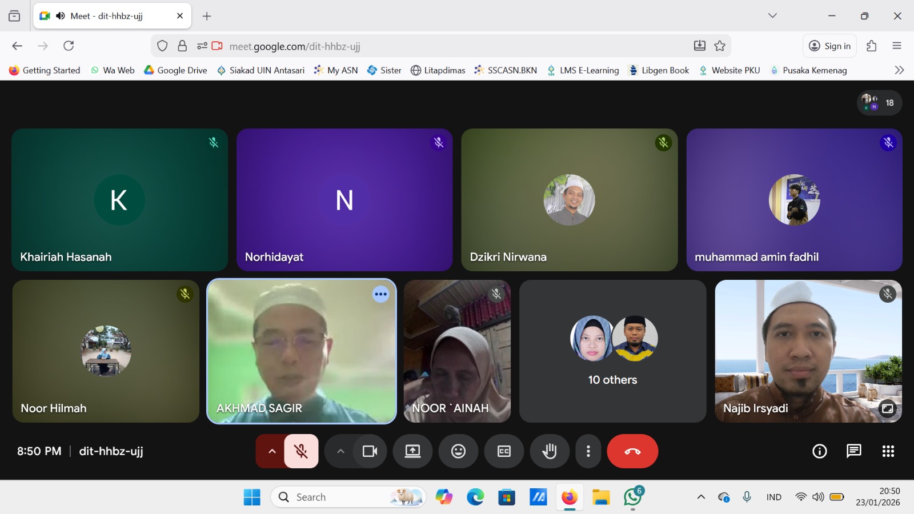Viewport: 914px width, 514px height.
Task: Open Firefox View recent browsing
Action: 14,16
